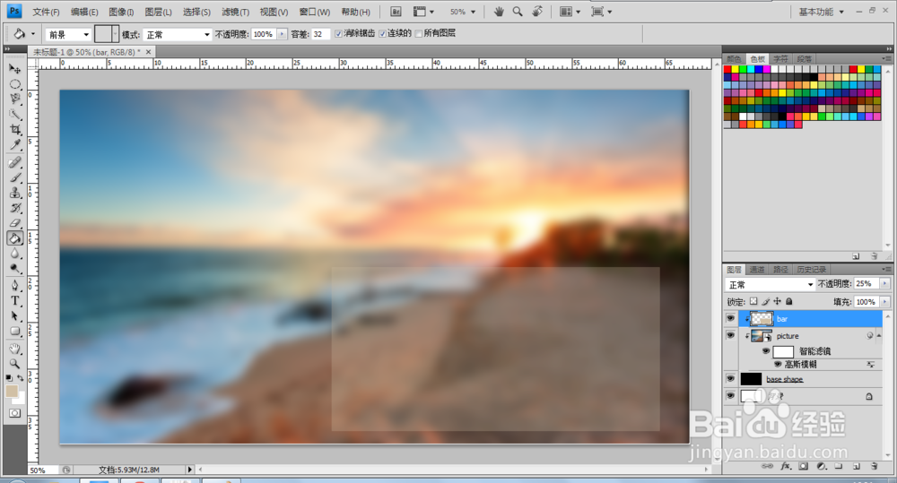Image resolution: width=897 pixels, height=483 pixels.
Task: Click the Rotate View tool in application bar
Action: [537, 12]
